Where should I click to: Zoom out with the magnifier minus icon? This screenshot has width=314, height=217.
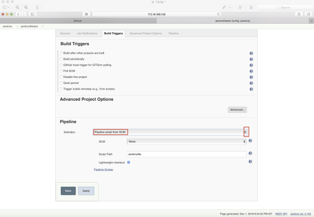coord(17,8)
